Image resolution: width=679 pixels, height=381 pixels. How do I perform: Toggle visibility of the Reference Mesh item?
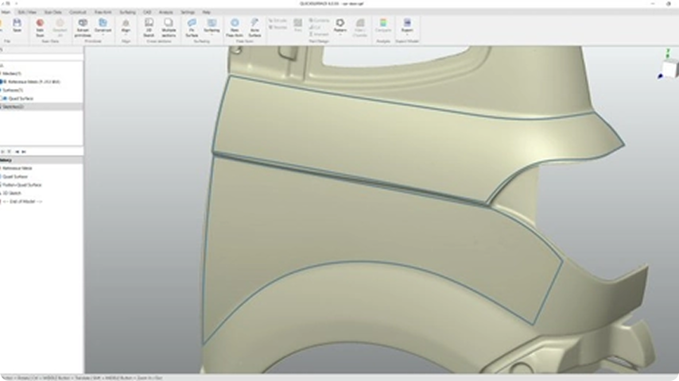[2, 82]
